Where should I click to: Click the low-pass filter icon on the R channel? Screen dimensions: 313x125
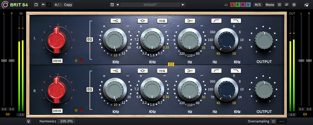tap(236, 71)
